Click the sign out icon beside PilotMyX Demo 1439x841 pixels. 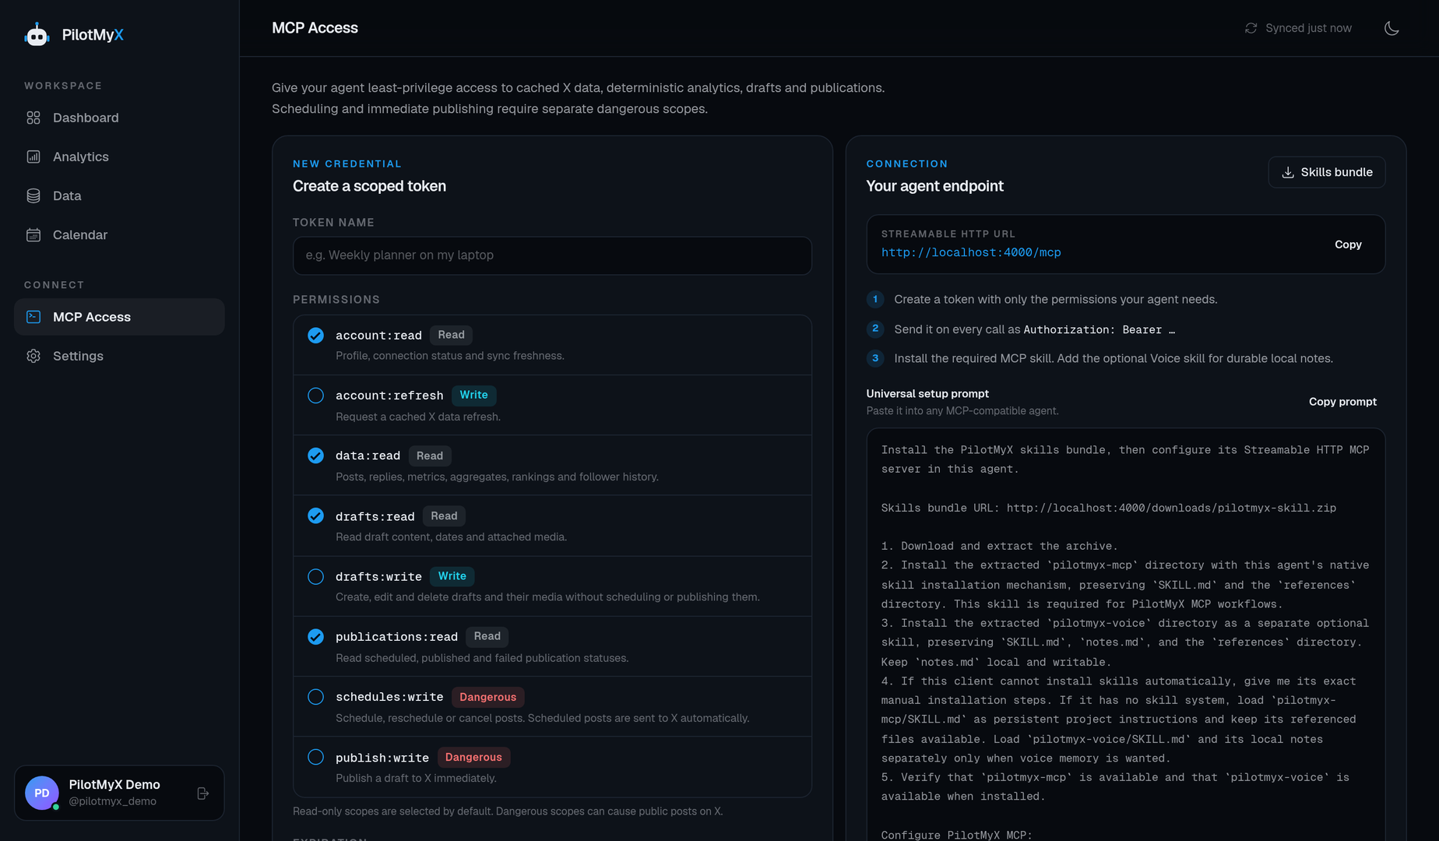[203, 793]
